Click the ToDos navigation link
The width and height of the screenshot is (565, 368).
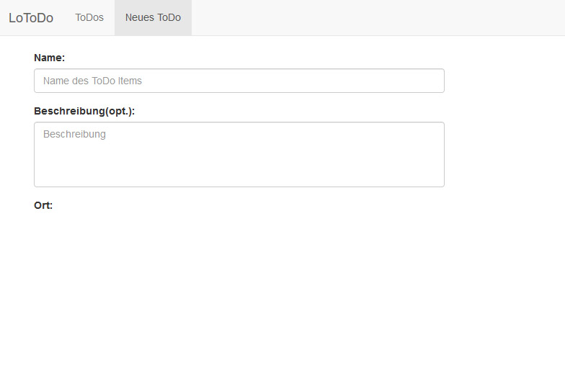[89, 17]
